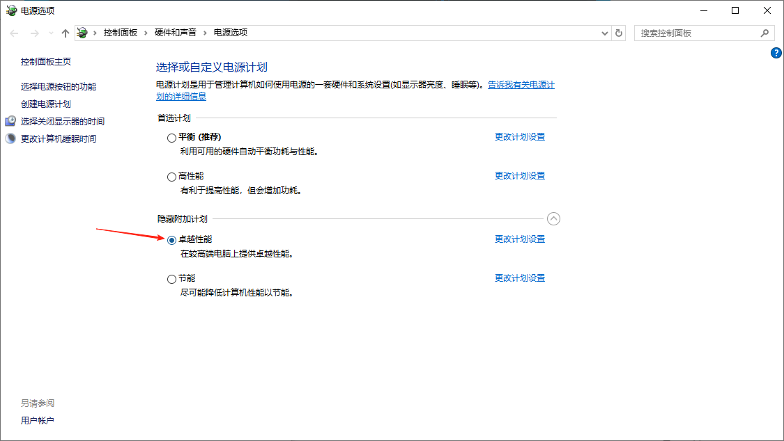This screenshot has width=784, height=441.
Task: Open 创建电源计划 in the sidebar
Action: point(46,104)
